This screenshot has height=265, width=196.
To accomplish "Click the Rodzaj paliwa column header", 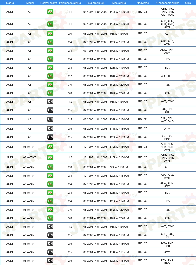I will pyautogui.click(x=49, y=3).
